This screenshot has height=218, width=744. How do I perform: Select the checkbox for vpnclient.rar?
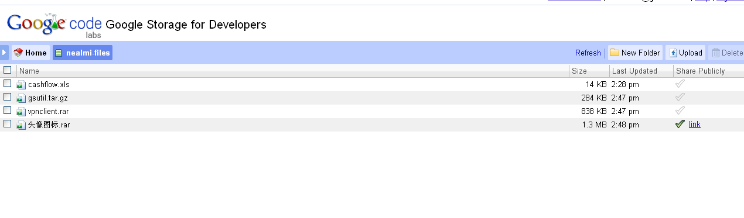tap(8, 110)
